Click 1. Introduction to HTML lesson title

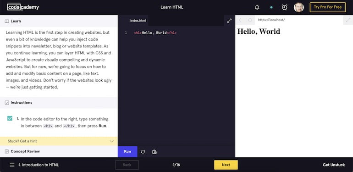39,165
